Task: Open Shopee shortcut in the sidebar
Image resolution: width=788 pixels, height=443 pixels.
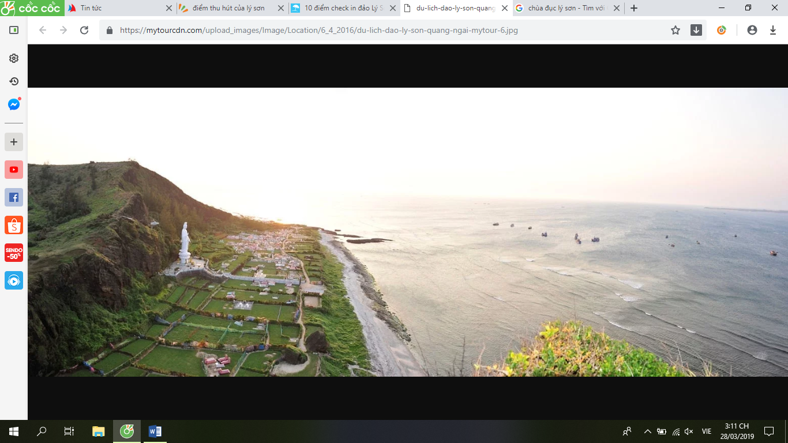Action: [x=14, y=225]
